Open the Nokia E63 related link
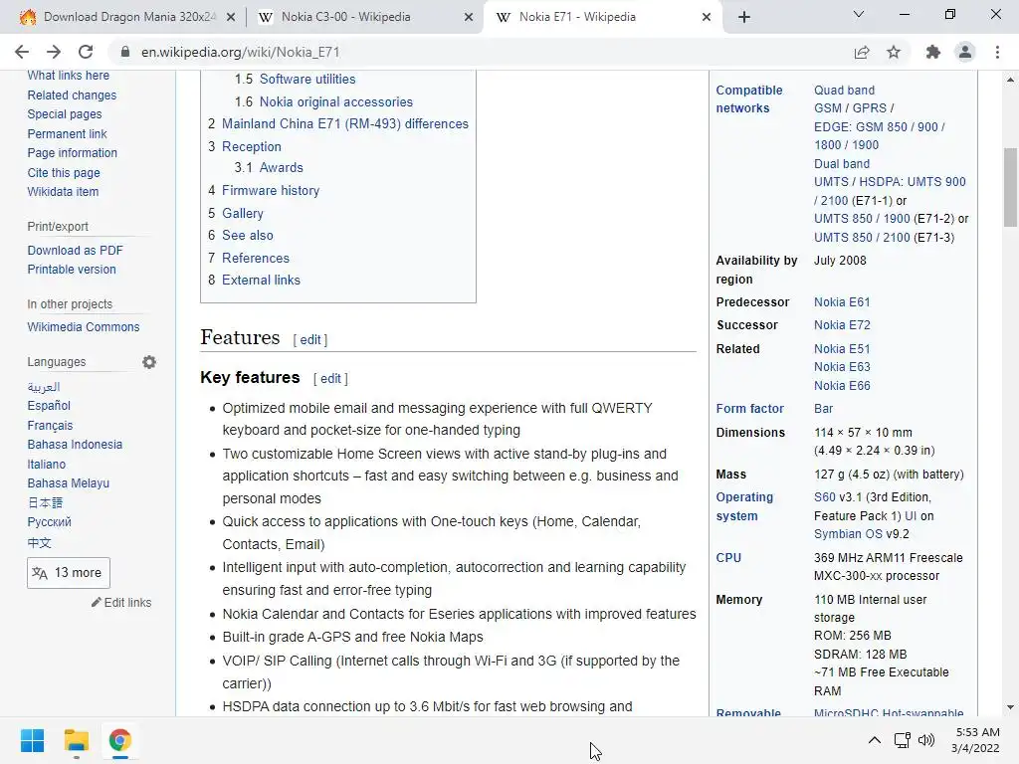Image resolution: width=1019 pixels, height=764 pixels. [x=842, y=367]
